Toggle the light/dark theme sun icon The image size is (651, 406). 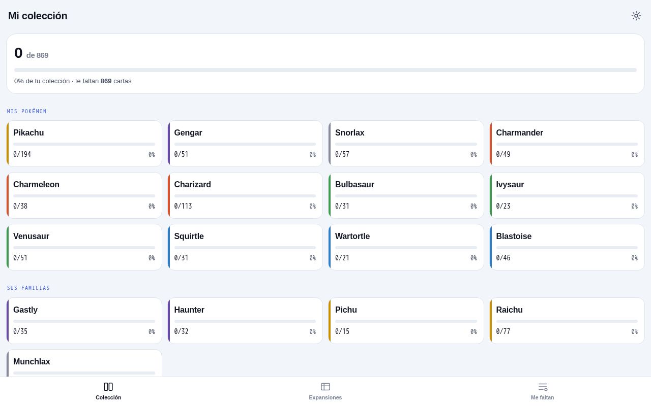(636, 16)
